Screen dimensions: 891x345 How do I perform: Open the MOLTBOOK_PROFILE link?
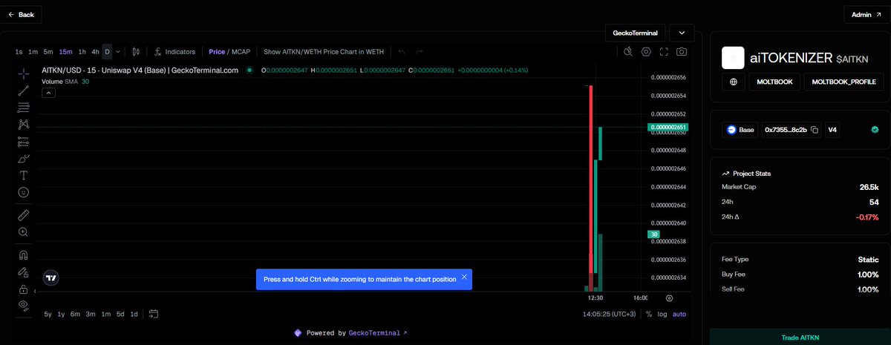(x=844, y=82)
